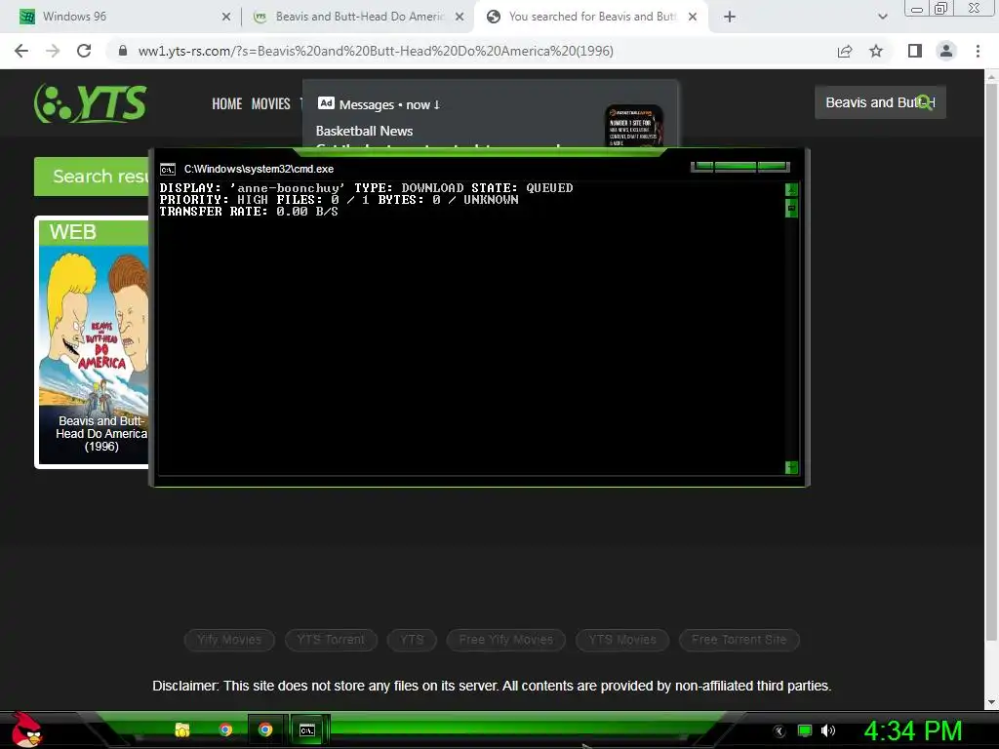Click the Search results heading banner

click(92, 177)
